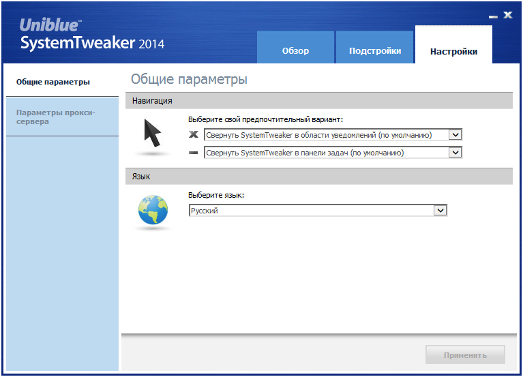Click the 'Выберите язык:' label
Viewport: 523px width, 377px height.
click(x=216, y=195)
